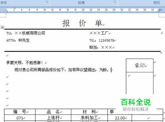This screenshot has width=165, height=122.
Task: Click the text TO: ××机械有限公司
Action: (26, 33)
